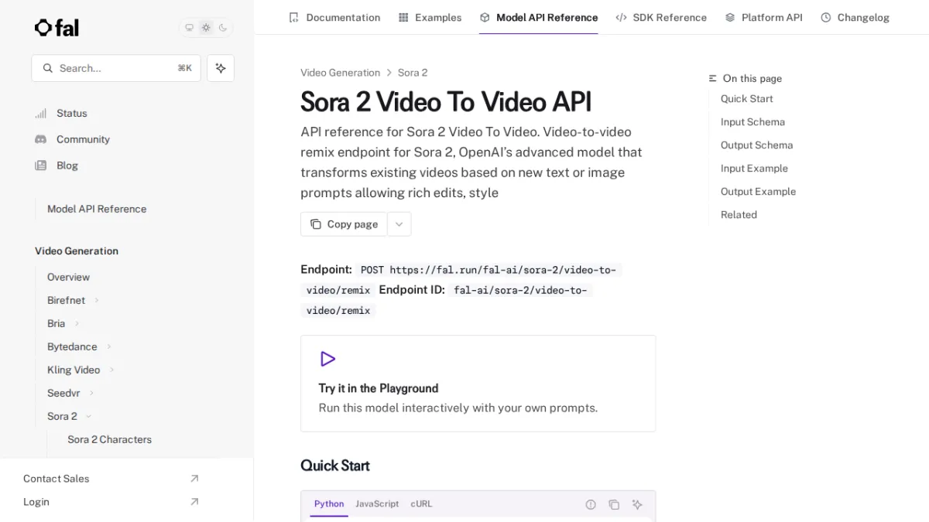Image resolution: width=929 pixels, height=522 pixels.
Task: Expand Bria chevron in sidebar
Action: pos(77,323)
